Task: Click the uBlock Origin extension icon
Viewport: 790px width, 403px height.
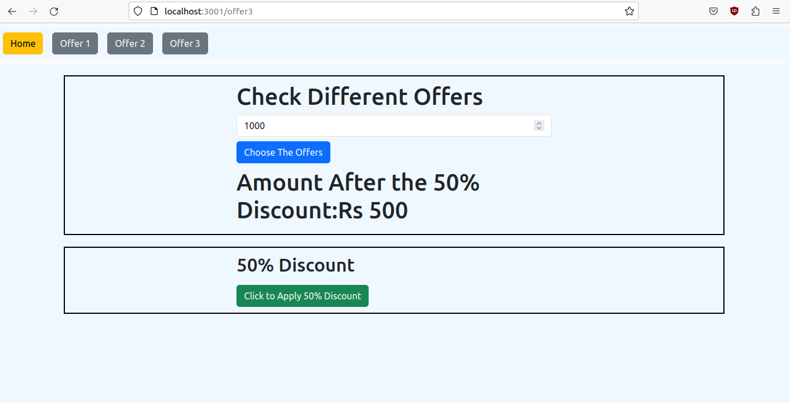Action: pyautogui.click(x=734, y=11)
